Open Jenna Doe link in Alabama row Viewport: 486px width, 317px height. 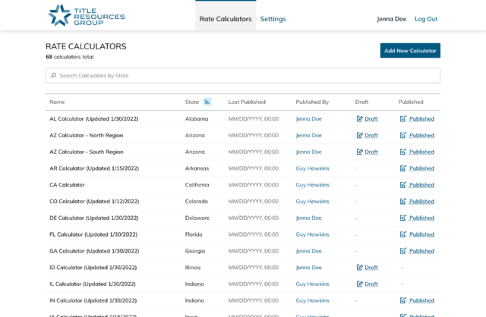[x=308, y=119]
